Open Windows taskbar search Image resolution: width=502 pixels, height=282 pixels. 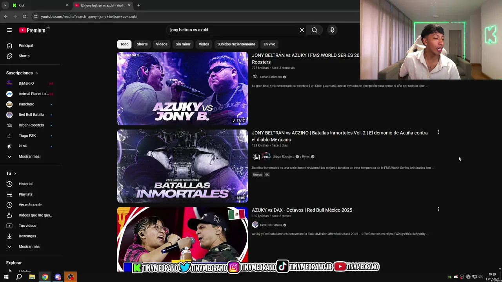[19, 277]
